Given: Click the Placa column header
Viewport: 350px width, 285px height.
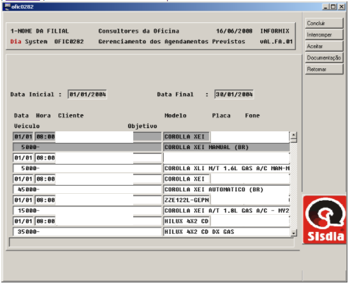Looking at the screenshot, I should tap(221, 115).
